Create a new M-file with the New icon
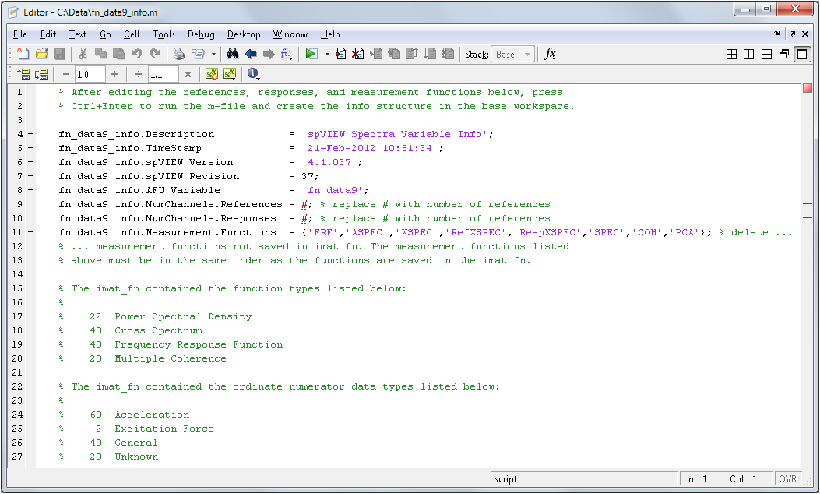Screen dimensions: 820x494 click(x=23, y=54)
